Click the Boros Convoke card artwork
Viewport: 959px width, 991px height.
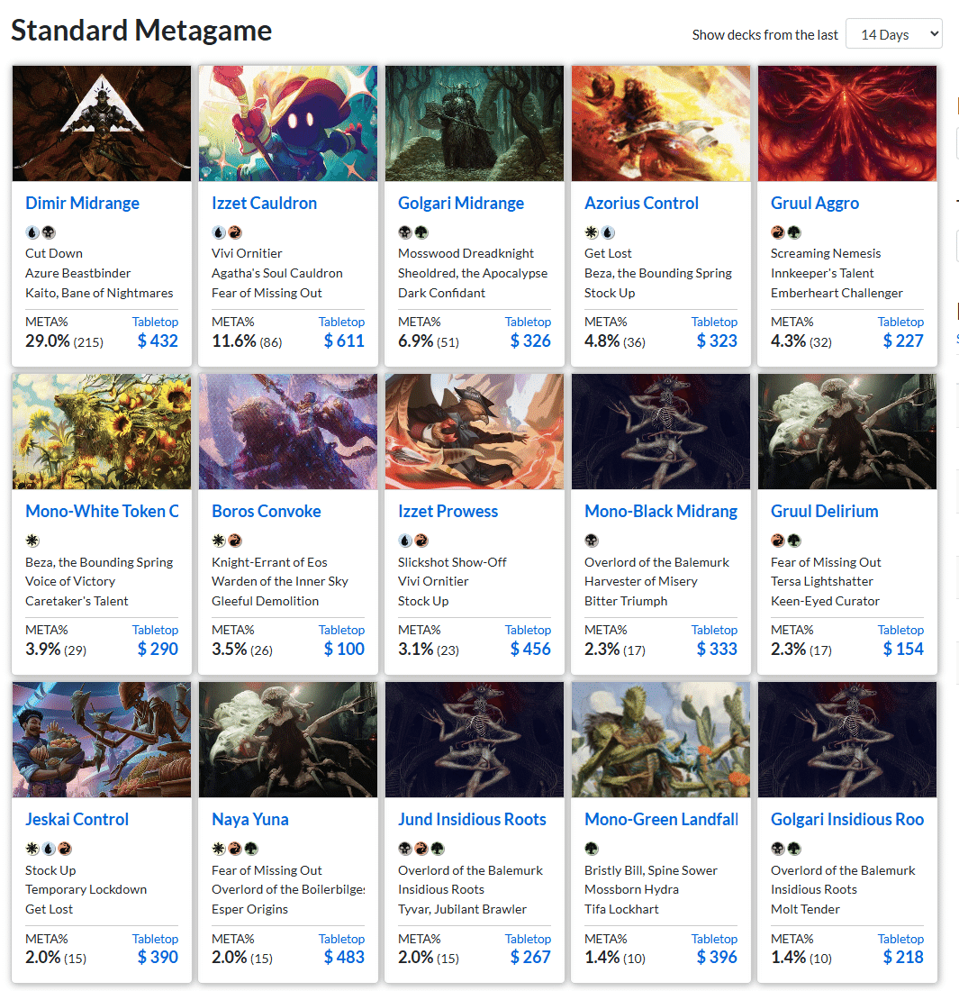[x=288, y=431]
